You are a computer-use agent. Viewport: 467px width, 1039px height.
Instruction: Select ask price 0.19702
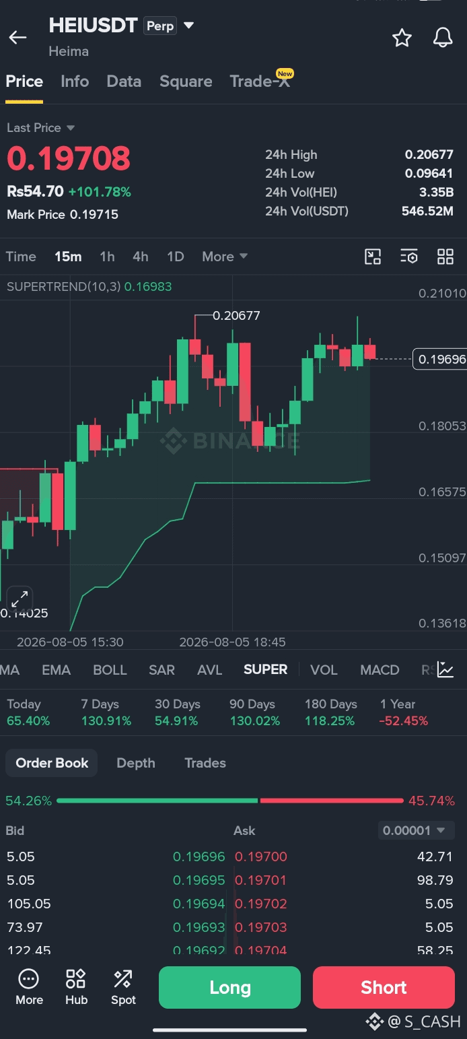click(x=261, y=904)
